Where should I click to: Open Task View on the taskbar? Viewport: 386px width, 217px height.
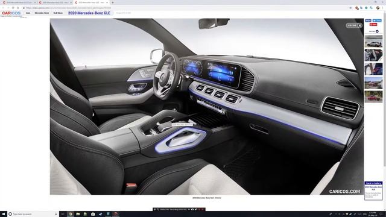click(x=63, y=214)
